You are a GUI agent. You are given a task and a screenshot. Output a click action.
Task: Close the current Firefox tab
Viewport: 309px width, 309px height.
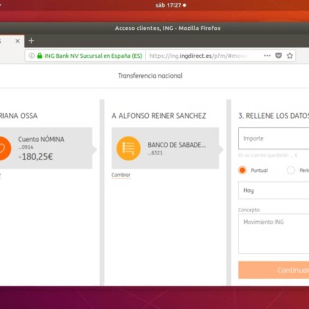(x=18, y=41)
